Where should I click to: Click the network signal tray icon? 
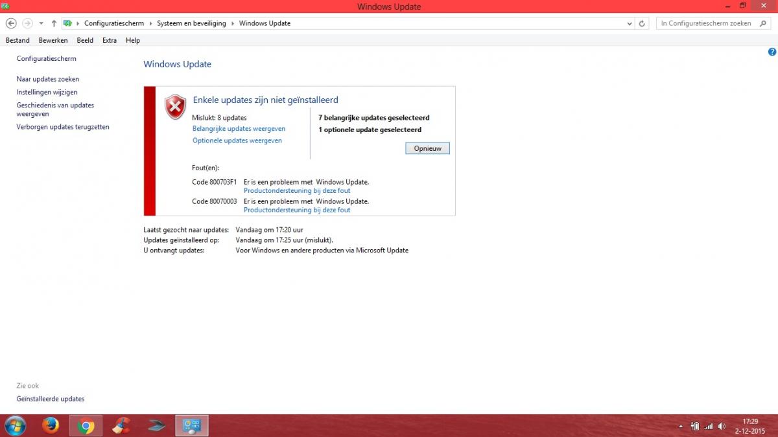click(x=708, y=426)
